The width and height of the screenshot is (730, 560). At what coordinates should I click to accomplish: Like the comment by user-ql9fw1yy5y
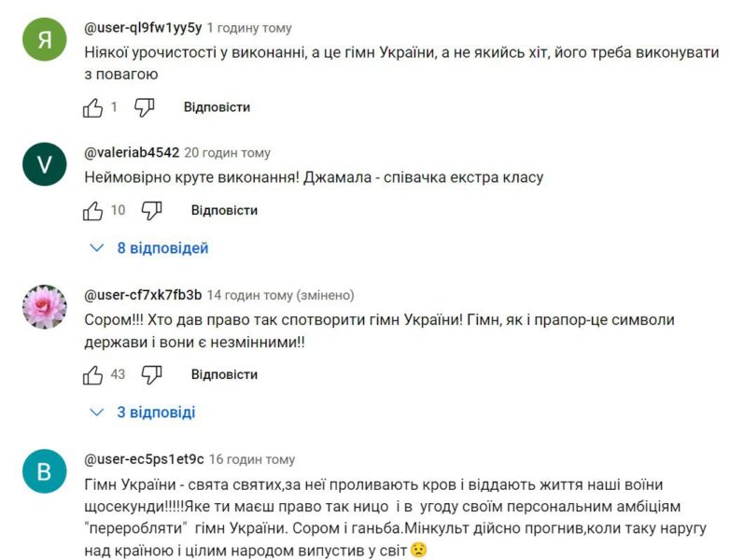[93, 108]
